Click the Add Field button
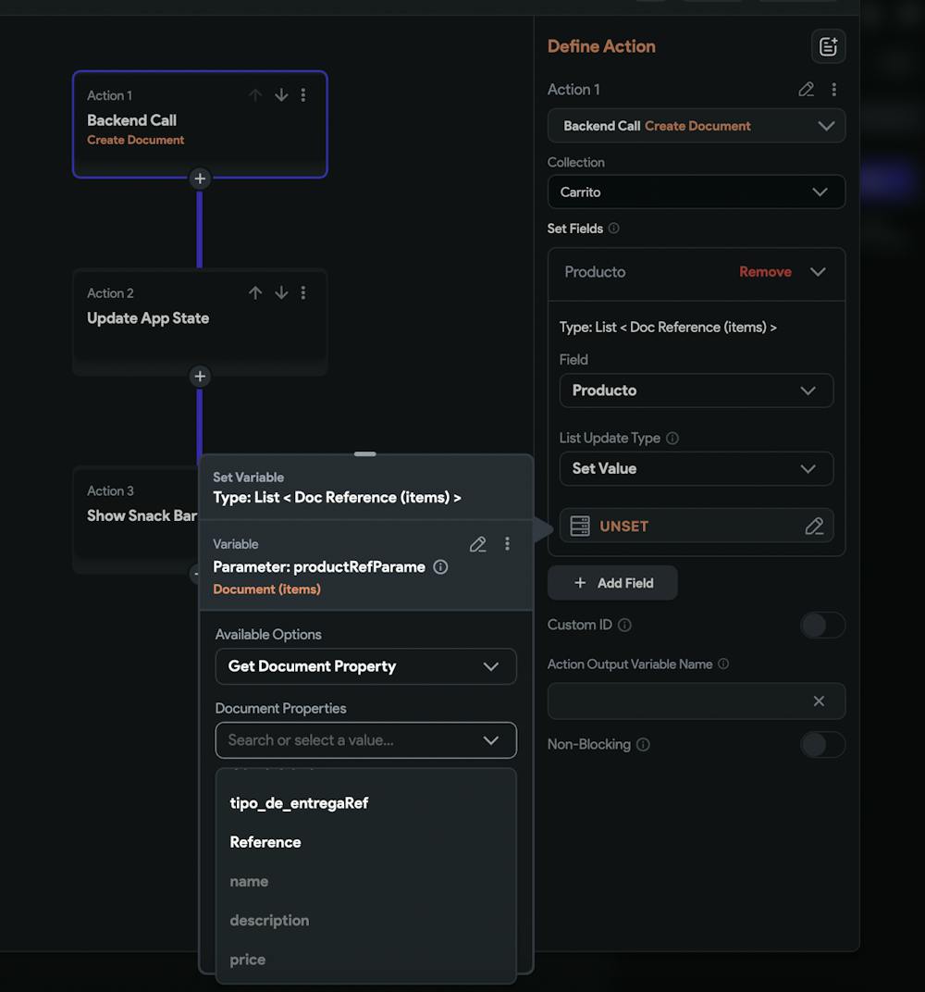This screenshot has height=992, width=925. [611, 583]
